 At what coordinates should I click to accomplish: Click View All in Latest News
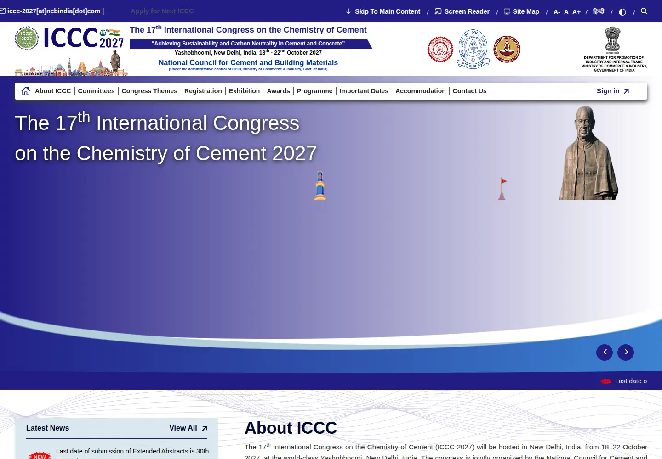[188, 428]
